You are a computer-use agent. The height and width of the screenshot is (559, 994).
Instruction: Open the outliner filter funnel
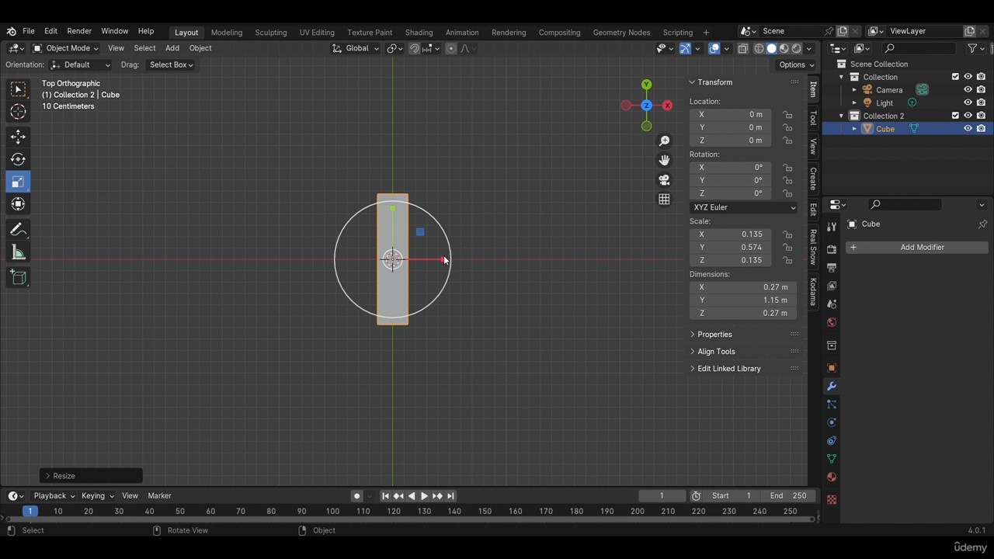(x=972, y=48)
